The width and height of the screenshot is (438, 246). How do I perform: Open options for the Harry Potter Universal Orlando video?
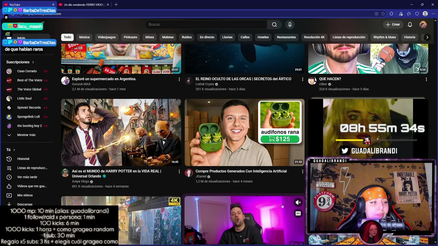click(179, 172)
